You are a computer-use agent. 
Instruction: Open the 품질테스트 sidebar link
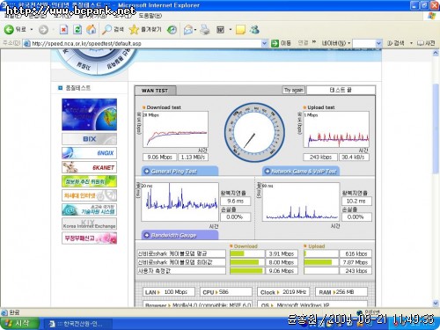point(78,88)
